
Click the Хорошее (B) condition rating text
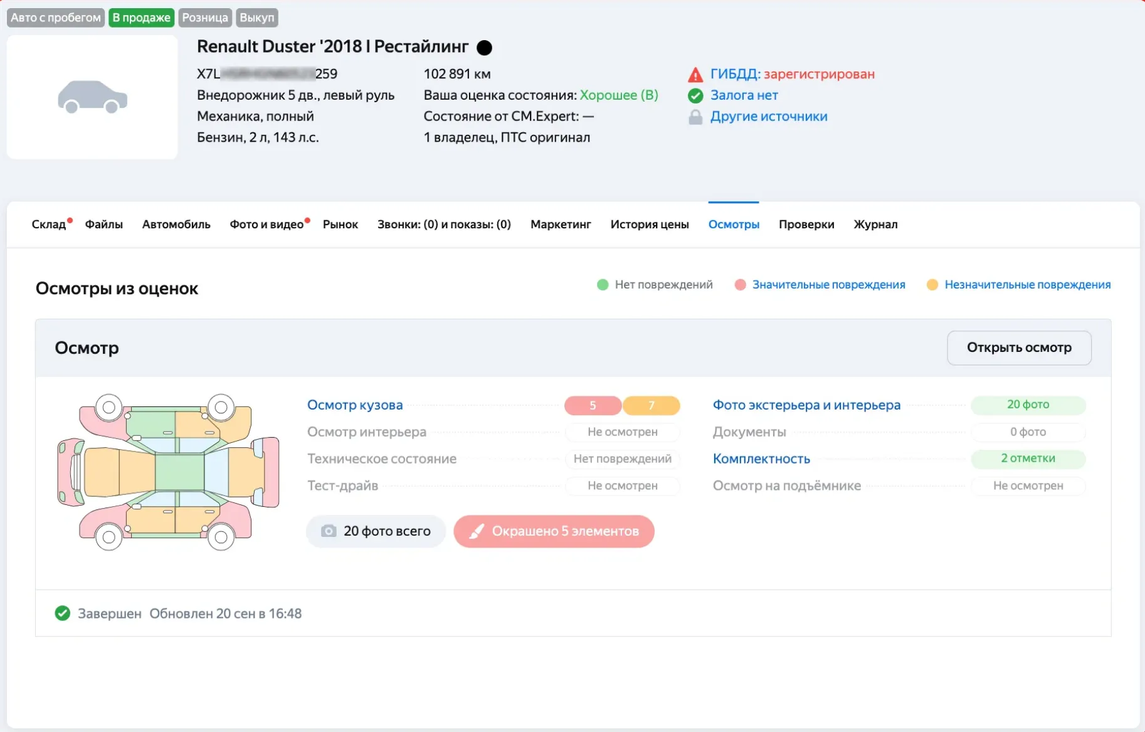pos(619,95)
